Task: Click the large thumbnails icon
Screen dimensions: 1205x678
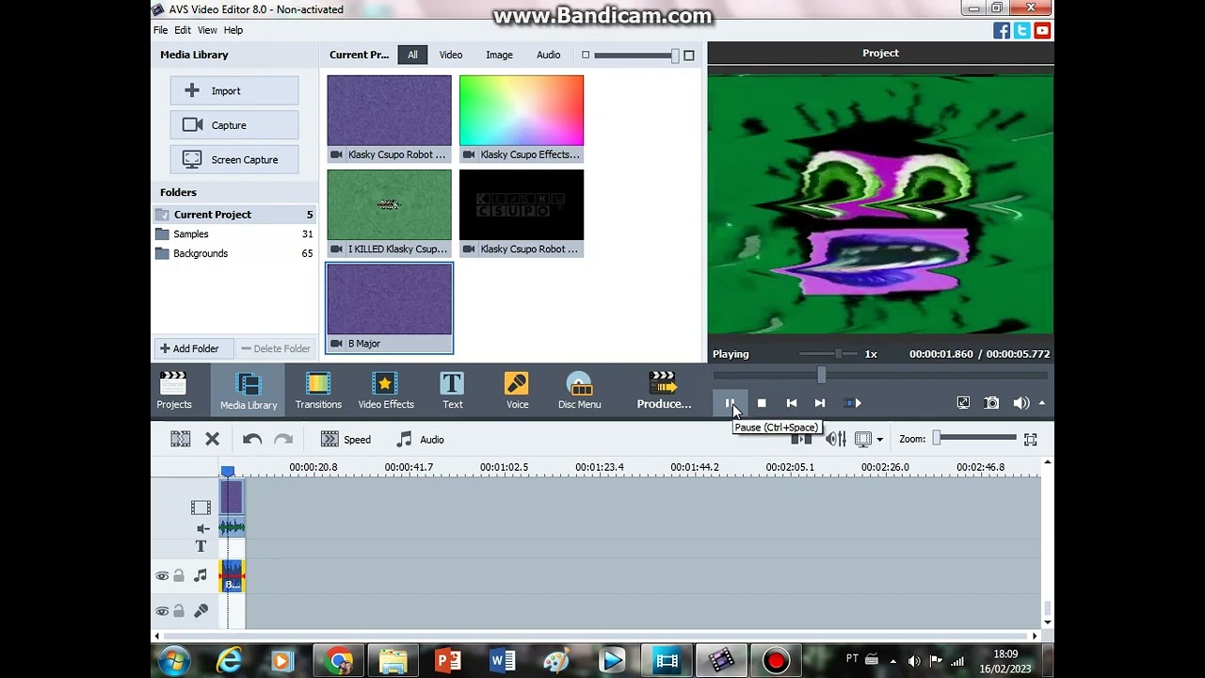Action: point(689,56)
